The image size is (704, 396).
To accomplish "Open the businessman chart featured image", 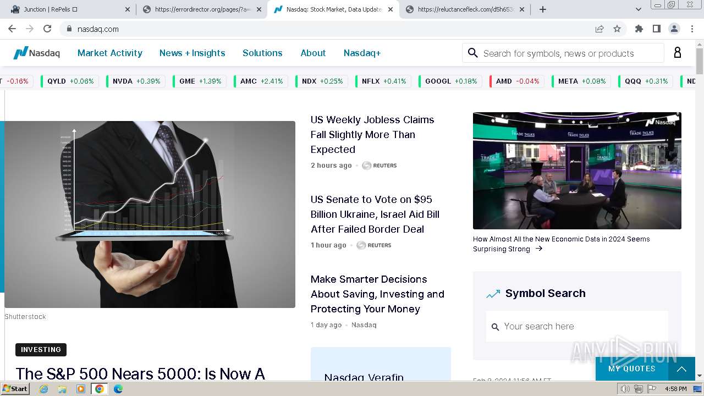I will (150, 215).
